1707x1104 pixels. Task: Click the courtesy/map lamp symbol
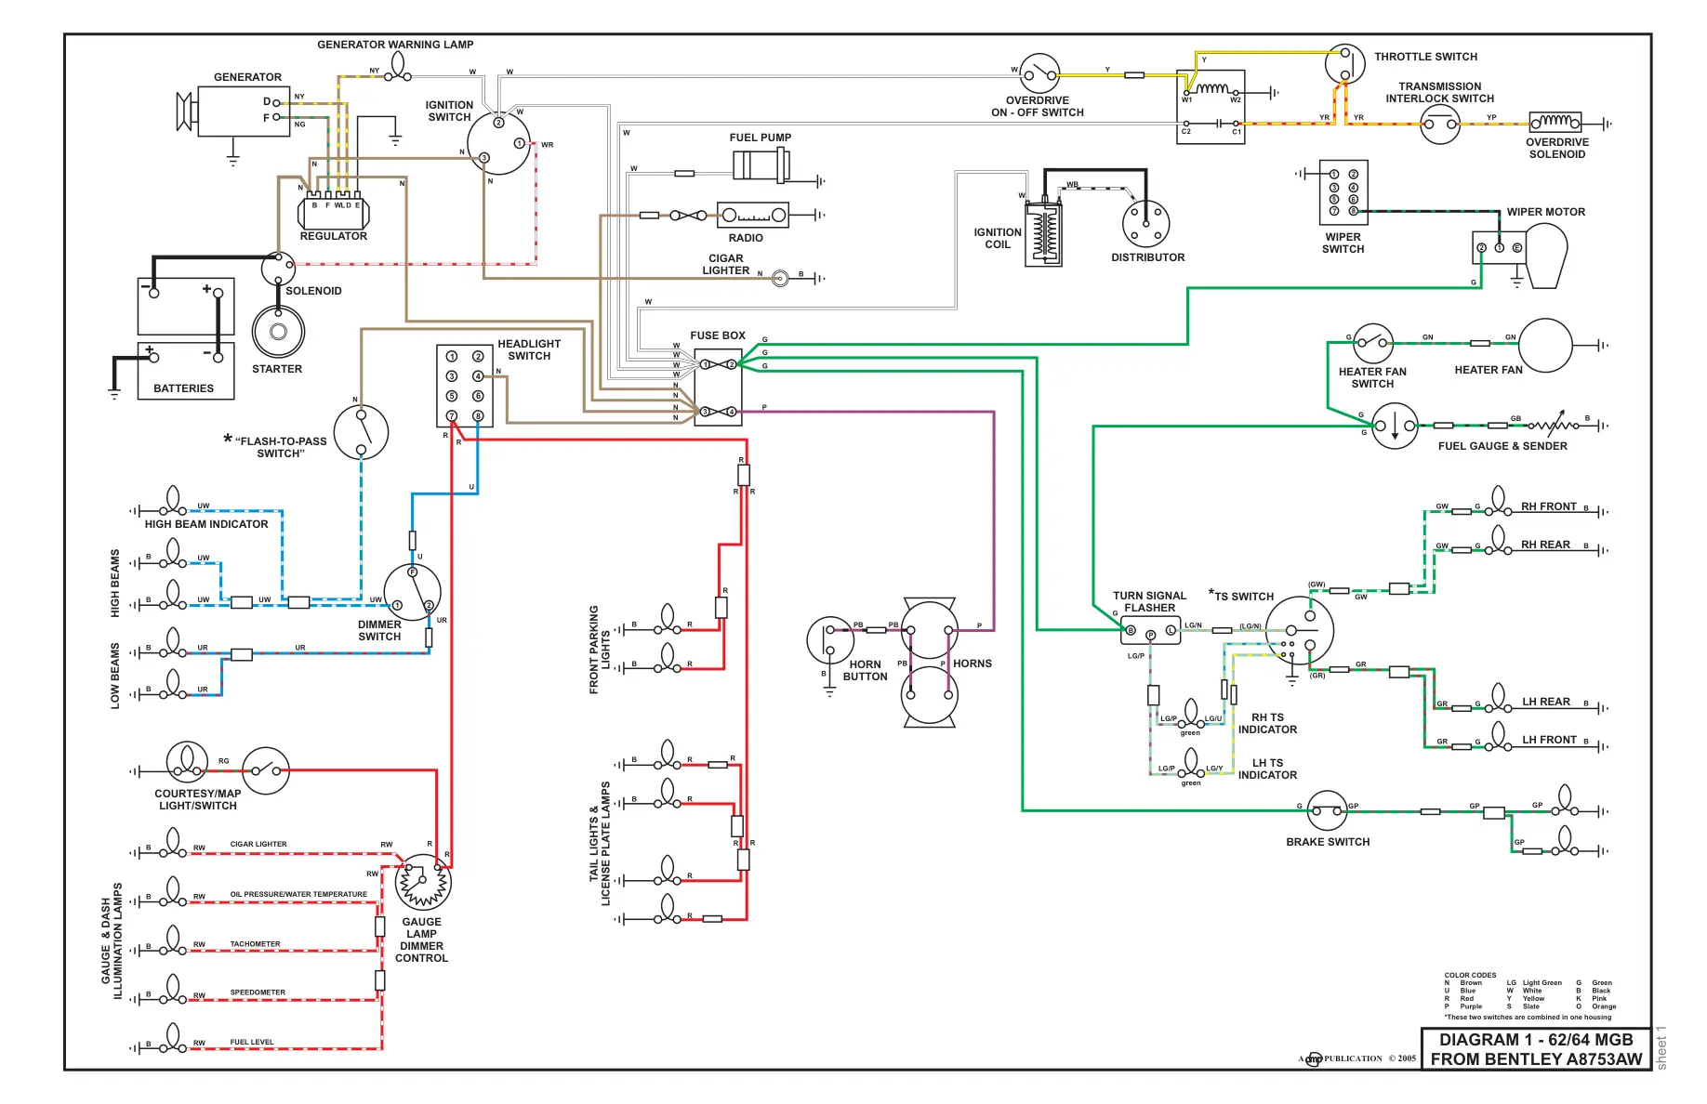click(187, 762)
